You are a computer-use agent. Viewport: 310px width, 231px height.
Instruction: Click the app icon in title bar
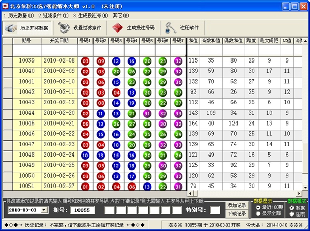pyautogui.click(x=5, y=7)
